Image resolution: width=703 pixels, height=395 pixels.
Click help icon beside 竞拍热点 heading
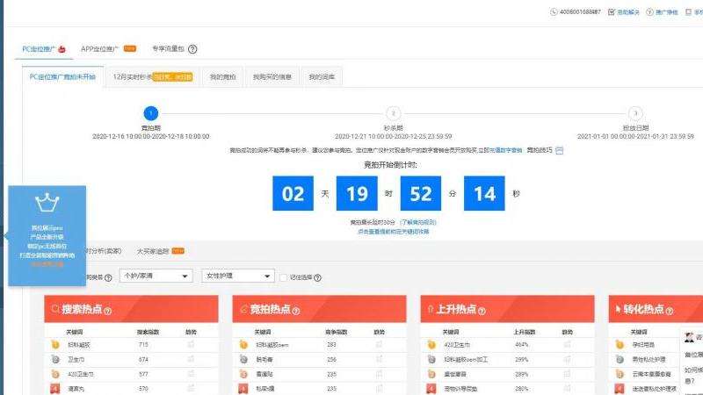[x=295, y=311]
